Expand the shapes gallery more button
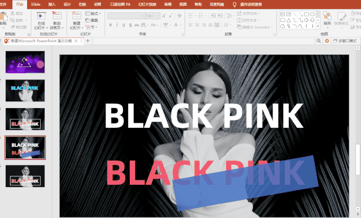Image resolution: width=361 pixels, height=218 pixels. pos(318,26)
